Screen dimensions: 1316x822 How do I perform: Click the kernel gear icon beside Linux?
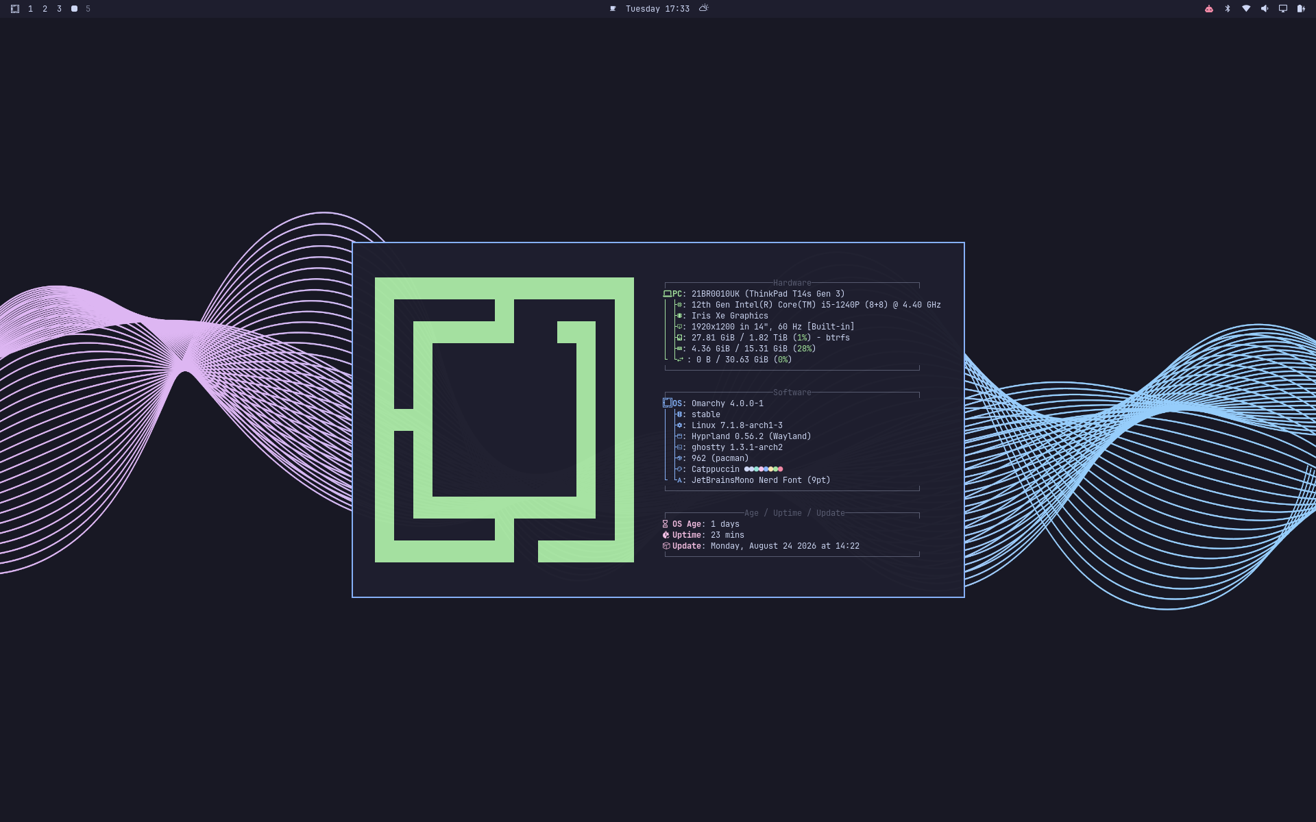[679, 425]
